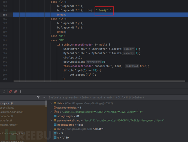Viewport: 188px width, 142px height.
Task: Click the Step Out arrow icon
Action: pos(4,92)
